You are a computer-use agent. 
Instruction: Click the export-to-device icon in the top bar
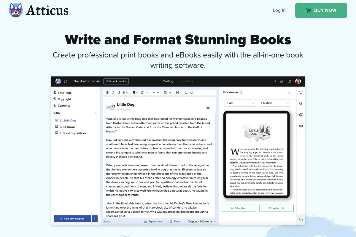(x=274, y=81)
